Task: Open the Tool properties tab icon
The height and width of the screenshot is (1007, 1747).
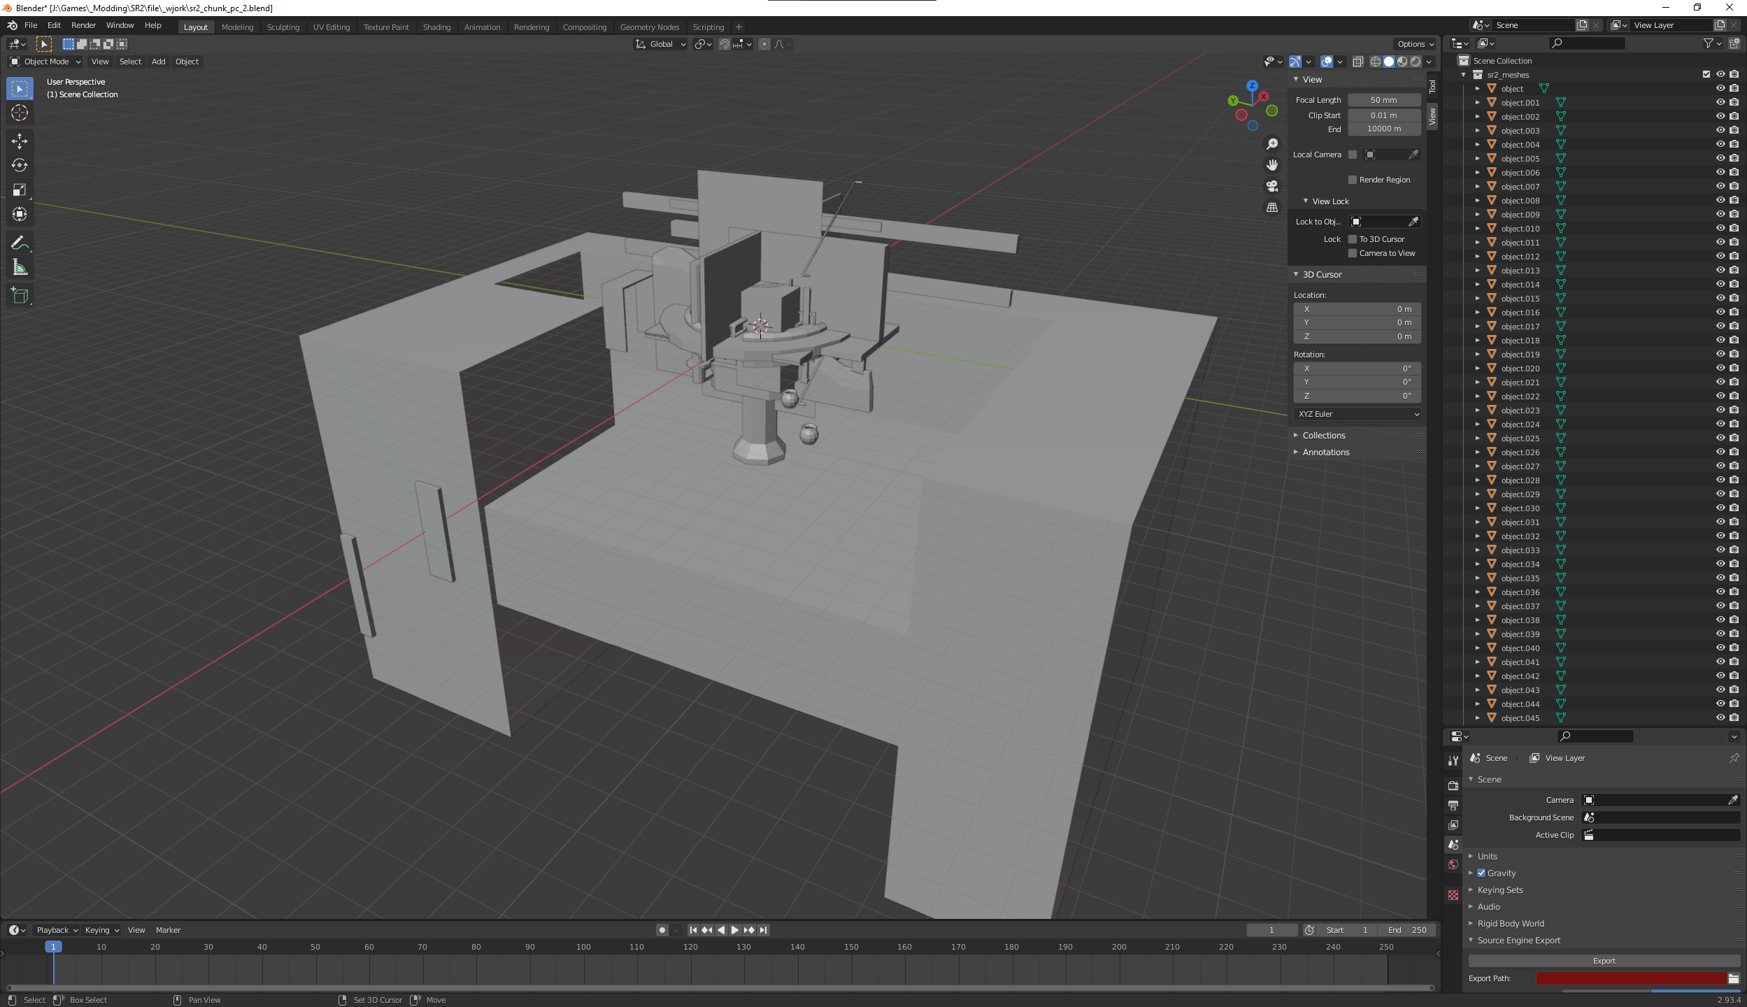Action: tap(1453, 760)
